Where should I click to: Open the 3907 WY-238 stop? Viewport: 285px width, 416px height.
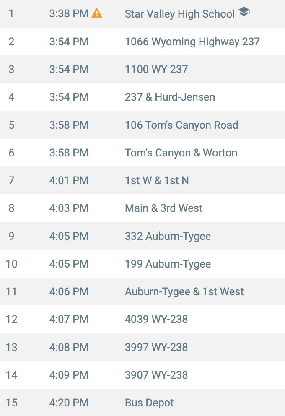[142, 375]
